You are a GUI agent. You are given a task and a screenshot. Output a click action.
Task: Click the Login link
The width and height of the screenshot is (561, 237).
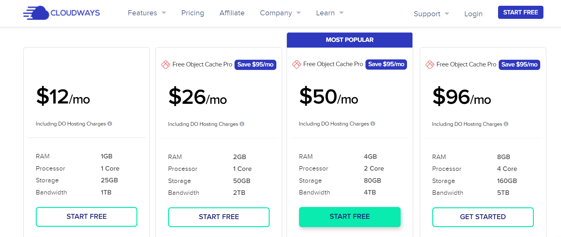[x=473, y=14]
